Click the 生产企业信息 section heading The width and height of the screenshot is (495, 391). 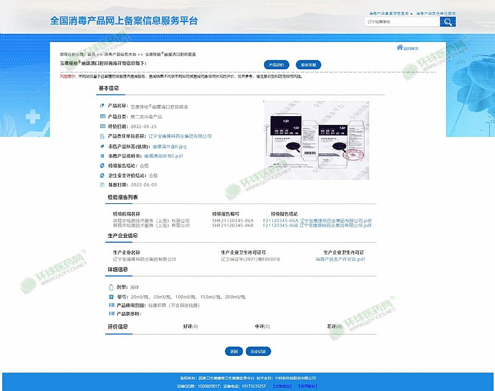pos(123,236)
